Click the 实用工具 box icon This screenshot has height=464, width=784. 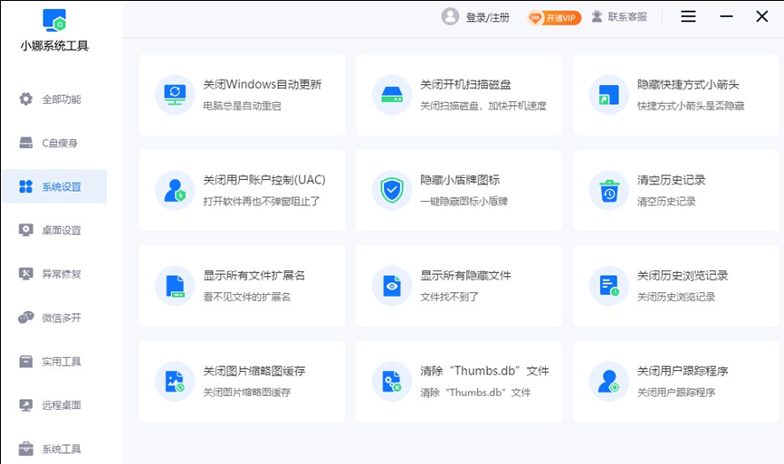pyautogui.click(x=26, y=361)
